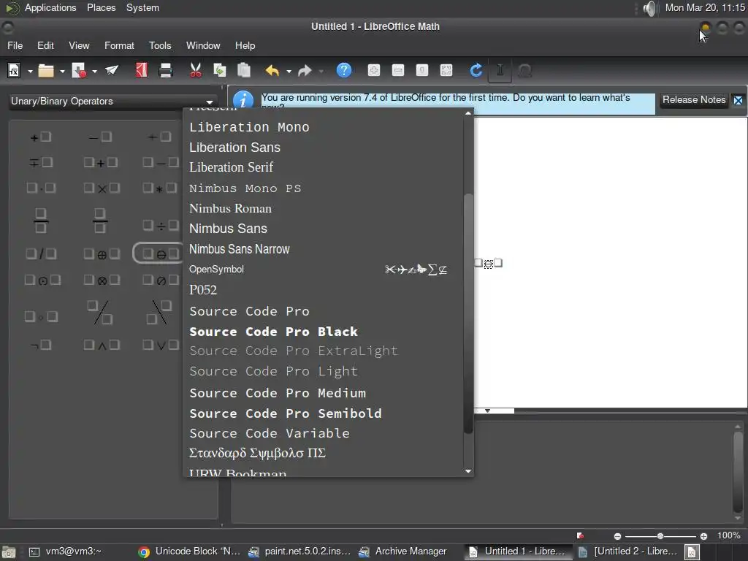Click the Save document icon
Viewport: 748px width, 561px height.
click(x=79, y=71)
